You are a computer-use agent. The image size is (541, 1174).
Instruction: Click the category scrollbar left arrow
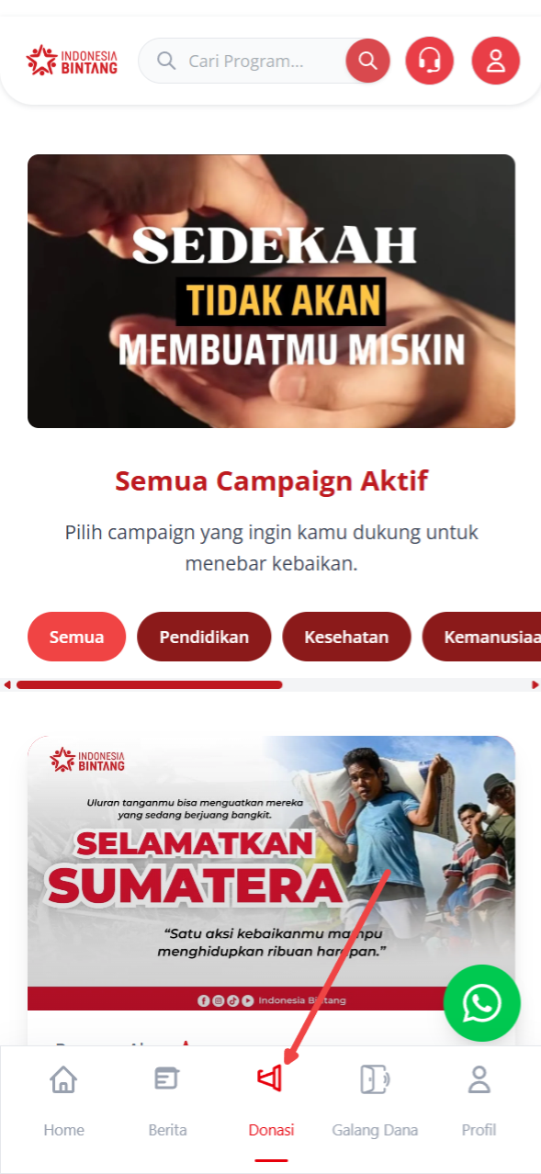(x=7, y=685)
